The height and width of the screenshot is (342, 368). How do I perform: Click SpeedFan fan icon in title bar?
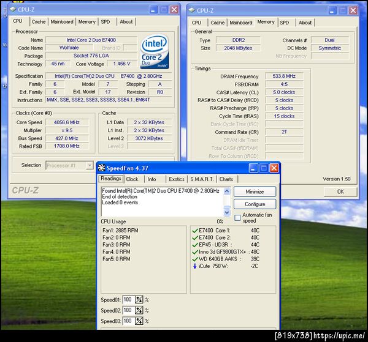[x=101, y=168]
